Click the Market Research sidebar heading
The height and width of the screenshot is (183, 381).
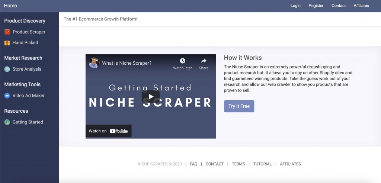coord(23,58)
